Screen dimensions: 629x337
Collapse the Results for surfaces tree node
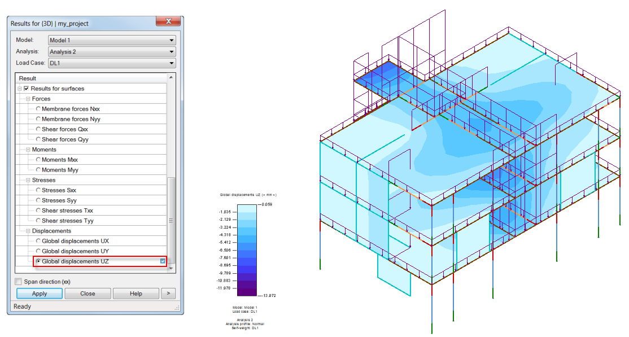[19, 89]
